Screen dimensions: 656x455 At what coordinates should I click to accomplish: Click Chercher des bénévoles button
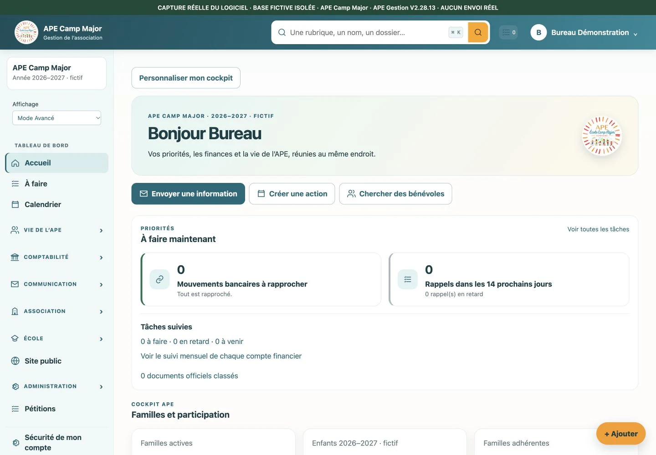click(395, 194)
